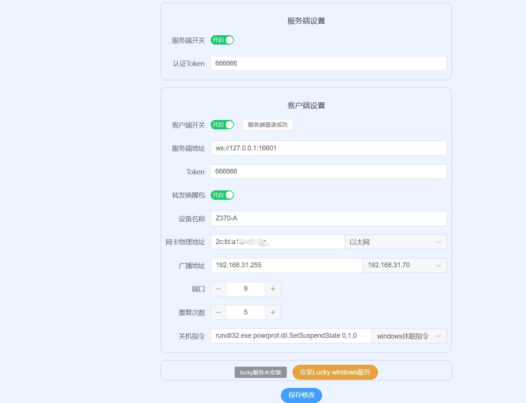The height and width of the screenshot is (403, 526).
Task: Click the 网卡物理地址 input field
Action: tap(277, 242)
